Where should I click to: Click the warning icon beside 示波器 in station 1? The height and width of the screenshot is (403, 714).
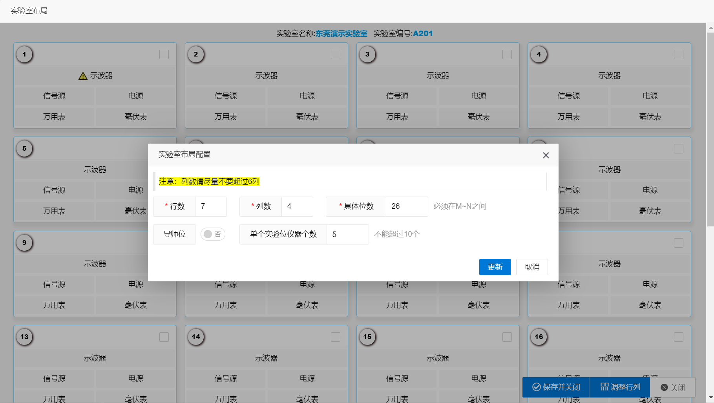click(83, 76)
